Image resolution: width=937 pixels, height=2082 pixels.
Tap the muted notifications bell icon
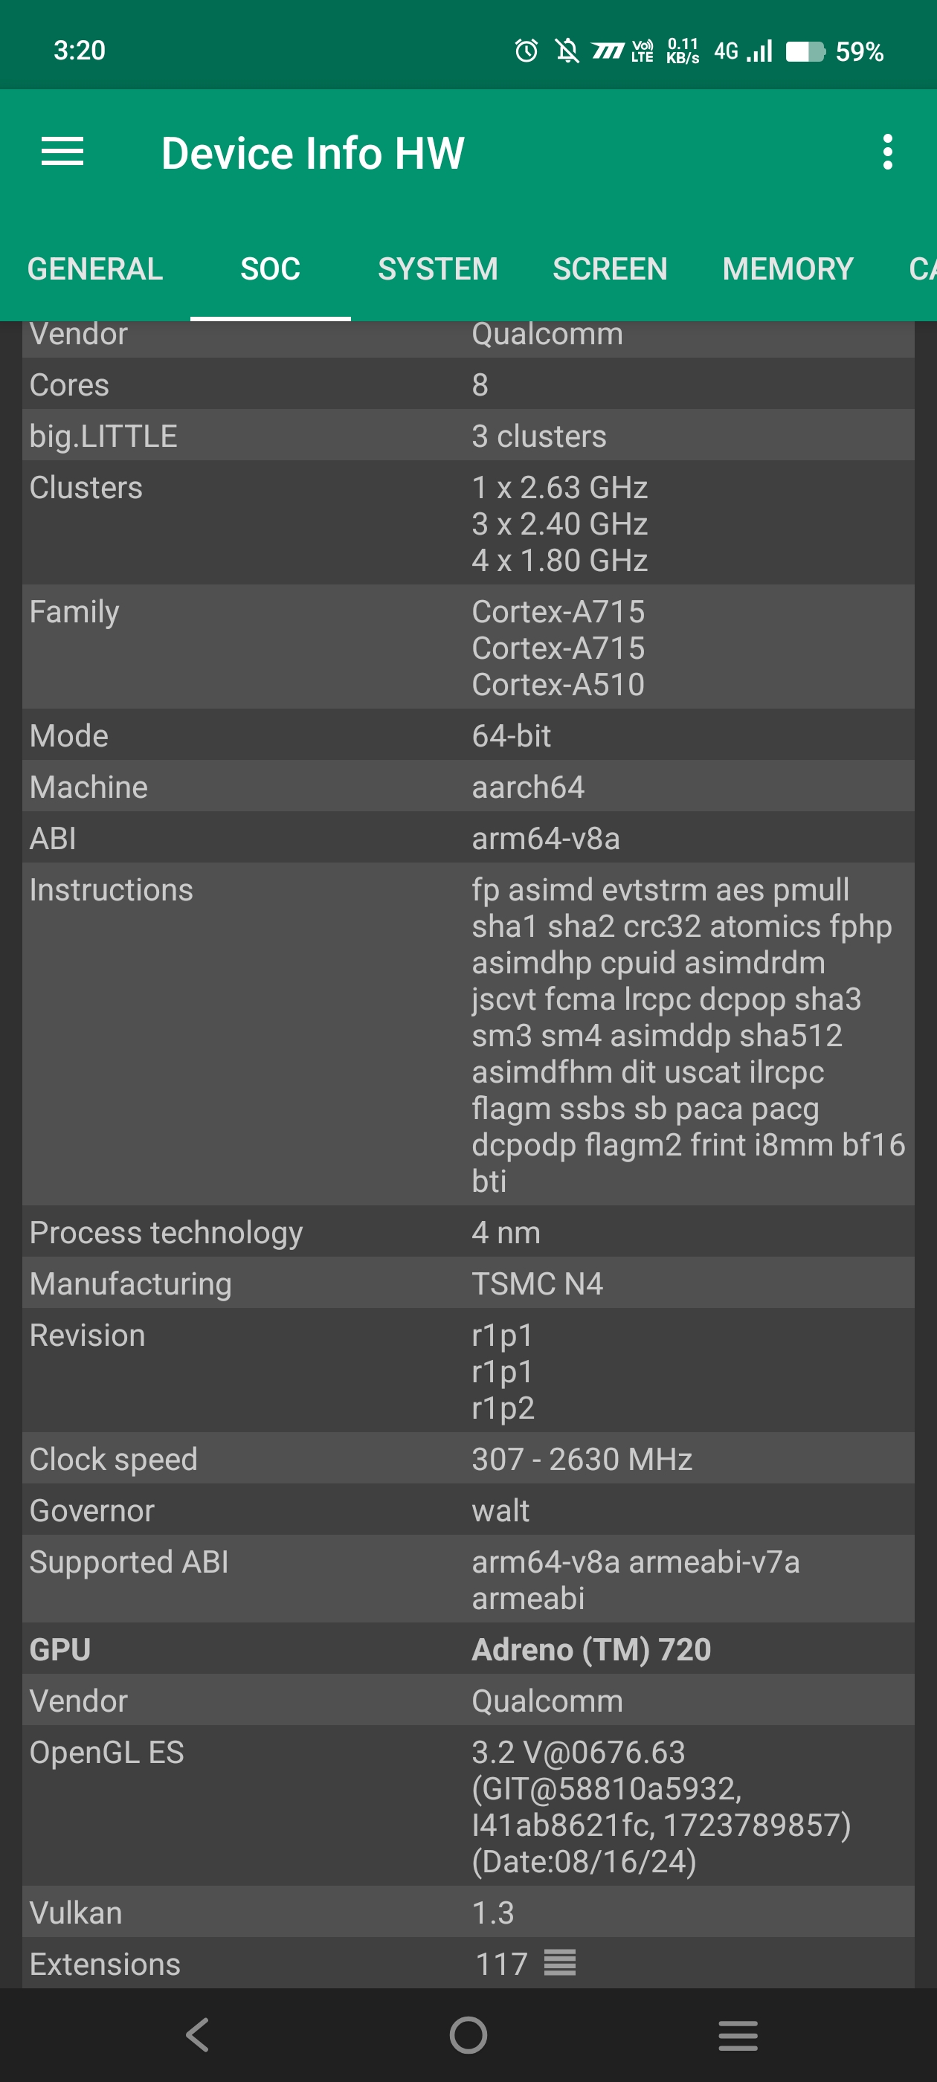coord(567,51)
